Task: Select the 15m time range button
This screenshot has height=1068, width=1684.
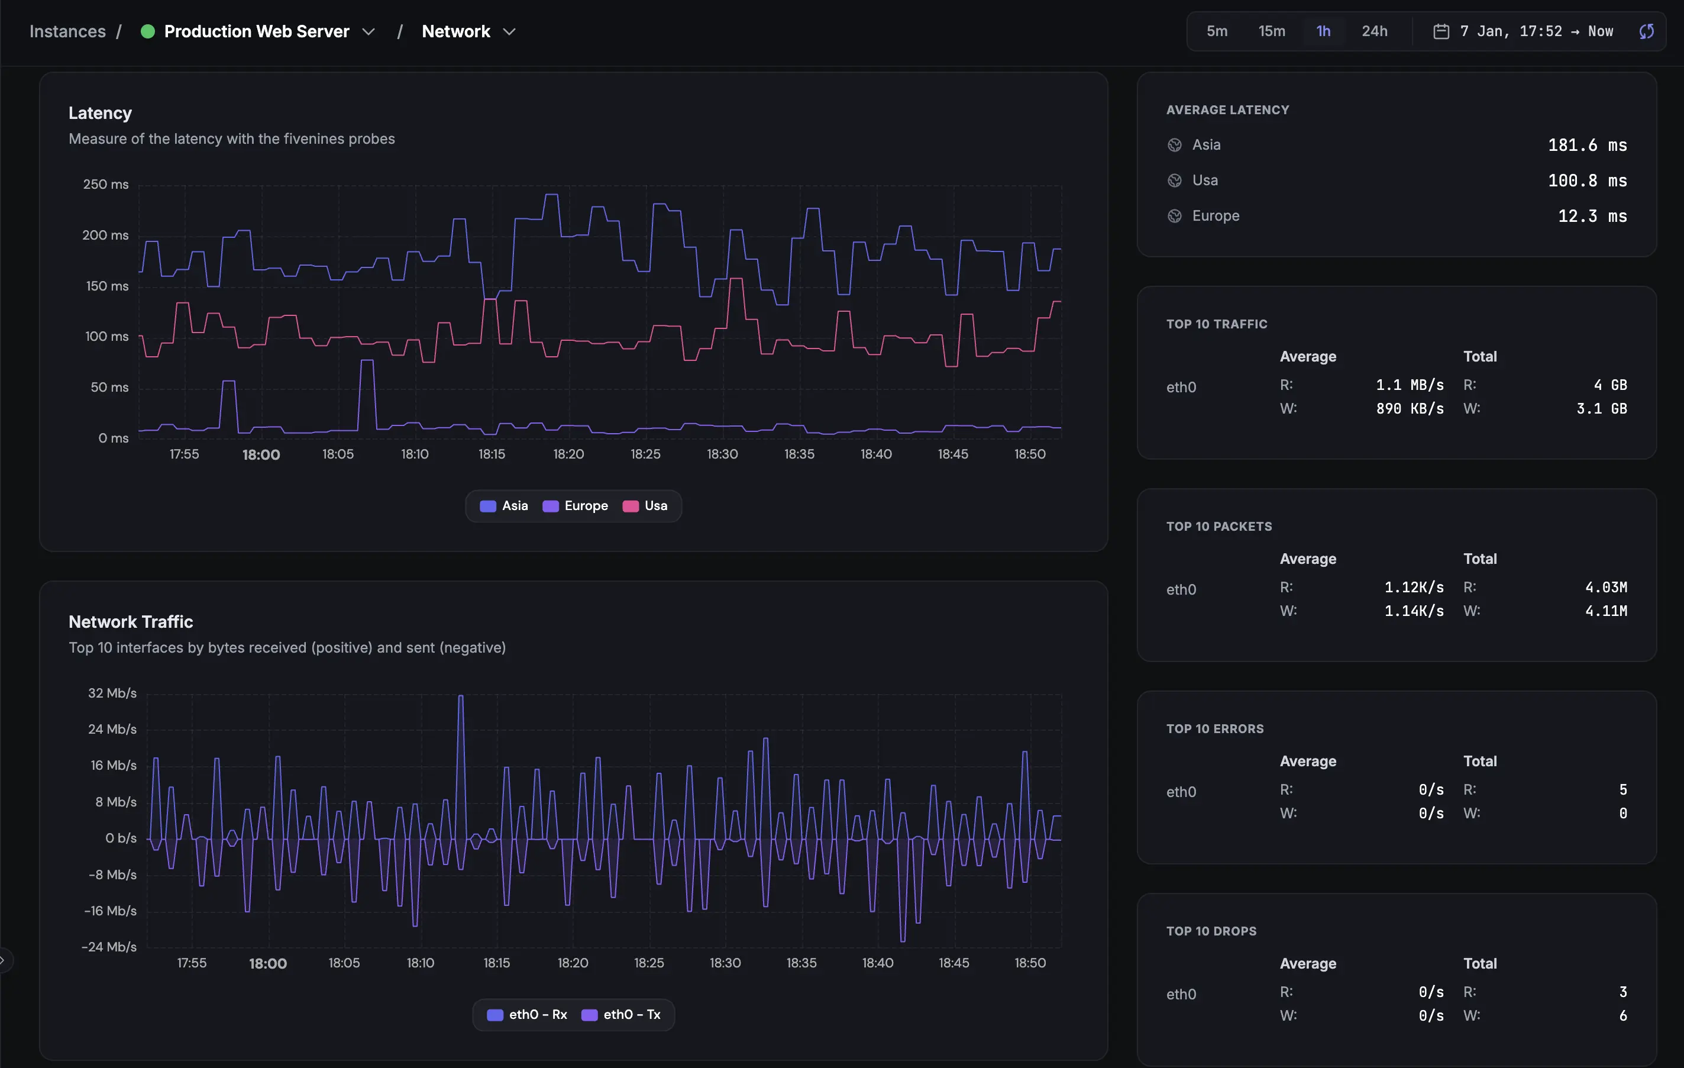Action: coord(1270,31)
